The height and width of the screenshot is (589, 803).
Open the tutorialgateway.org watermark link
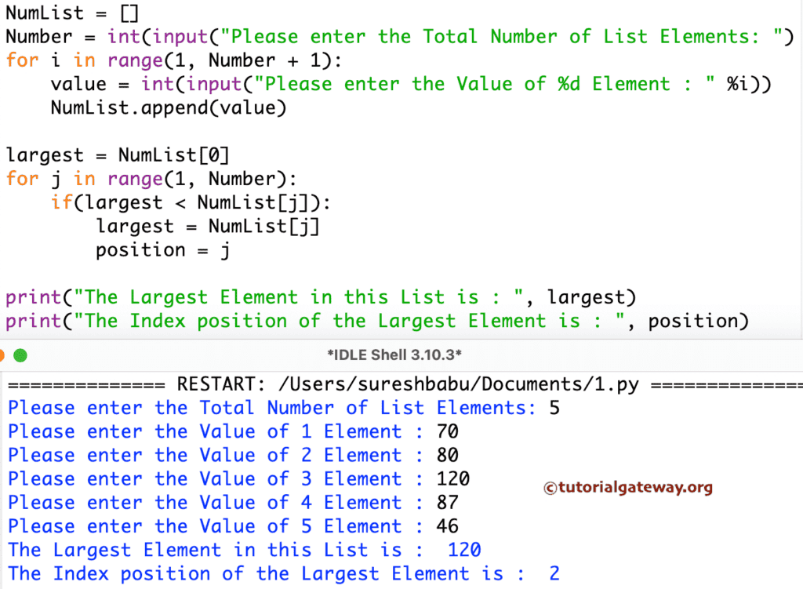pyautogui.click(x=627, y=487)
